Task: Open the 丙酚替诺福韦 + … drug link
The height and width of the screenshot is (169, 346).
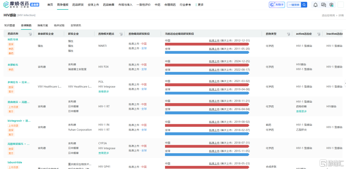Action: coord(19,144)
